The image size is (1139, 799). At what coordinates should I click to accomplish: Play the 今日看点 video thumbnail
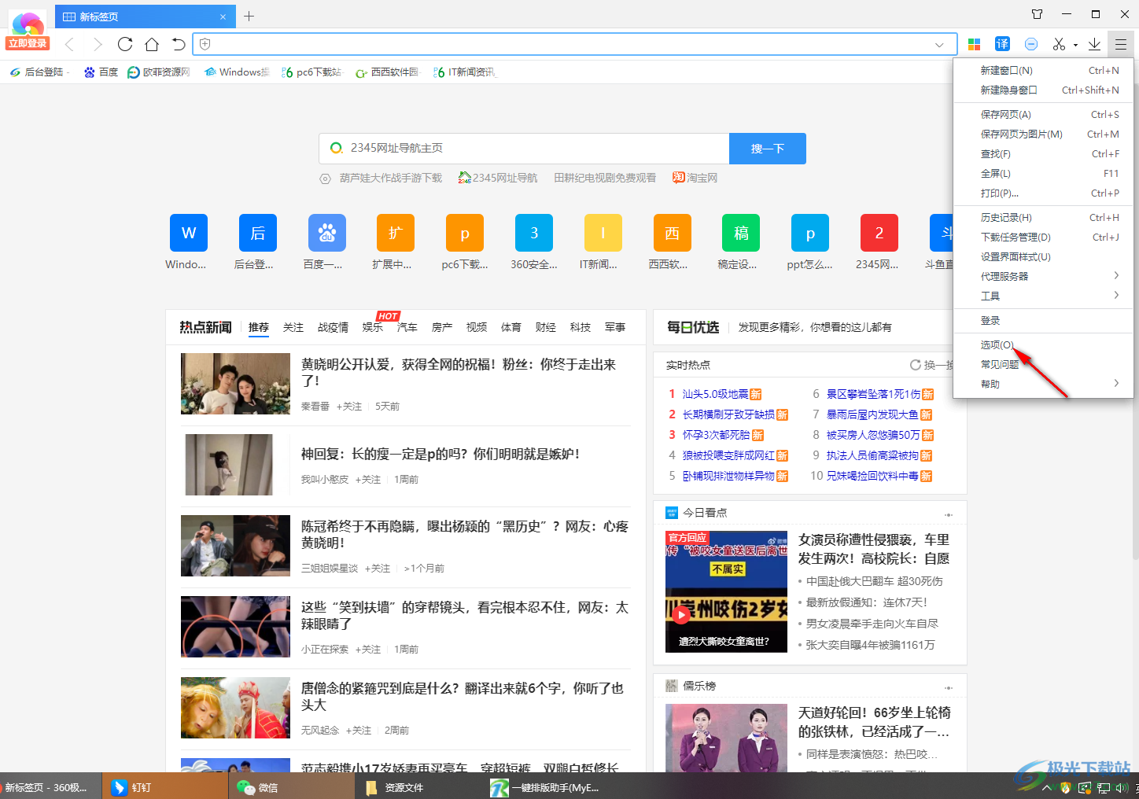tap(726, 591)
